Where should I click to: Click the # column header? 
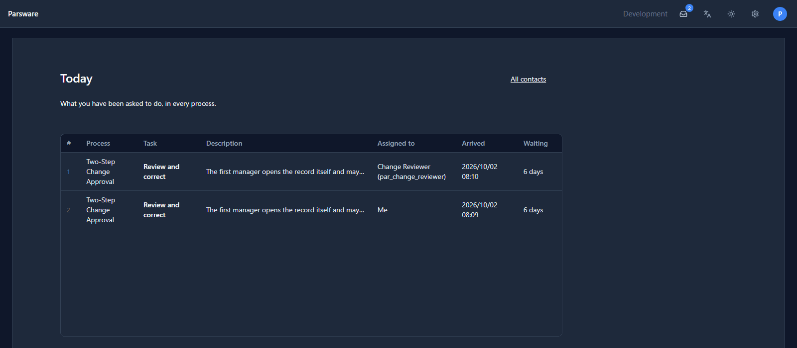pyautogui.click(x=69, y=143)
